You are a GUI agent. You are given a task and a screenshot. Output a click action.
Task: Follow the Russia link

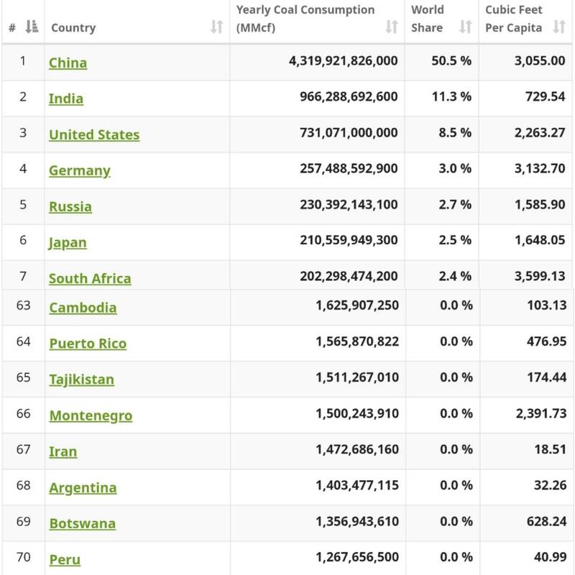pyautogui.click(x=70, y=207)
